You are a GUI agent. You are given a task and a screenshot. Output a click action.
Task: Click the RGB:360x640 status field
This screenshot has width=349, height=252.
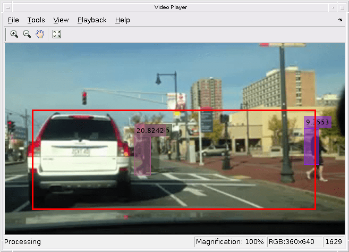[294, 242]
